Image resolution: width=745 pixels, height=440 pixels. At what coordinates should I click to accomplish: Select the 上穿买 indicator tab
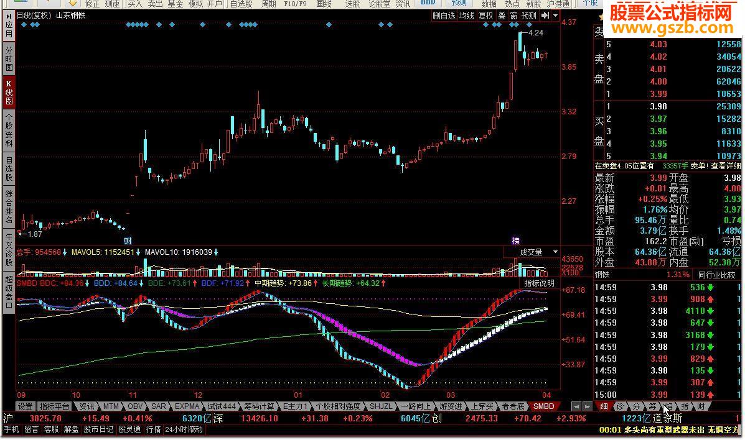click(482, 406)
